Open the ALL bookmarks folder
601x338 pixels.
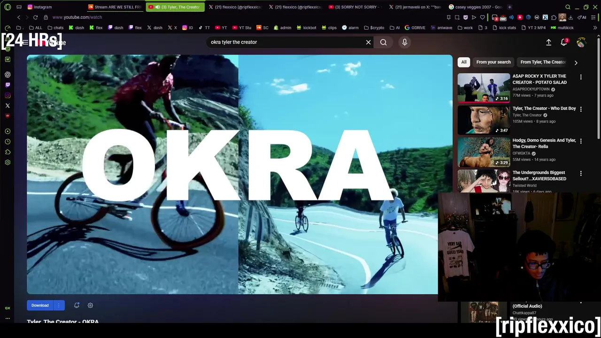tap(35, 28)
